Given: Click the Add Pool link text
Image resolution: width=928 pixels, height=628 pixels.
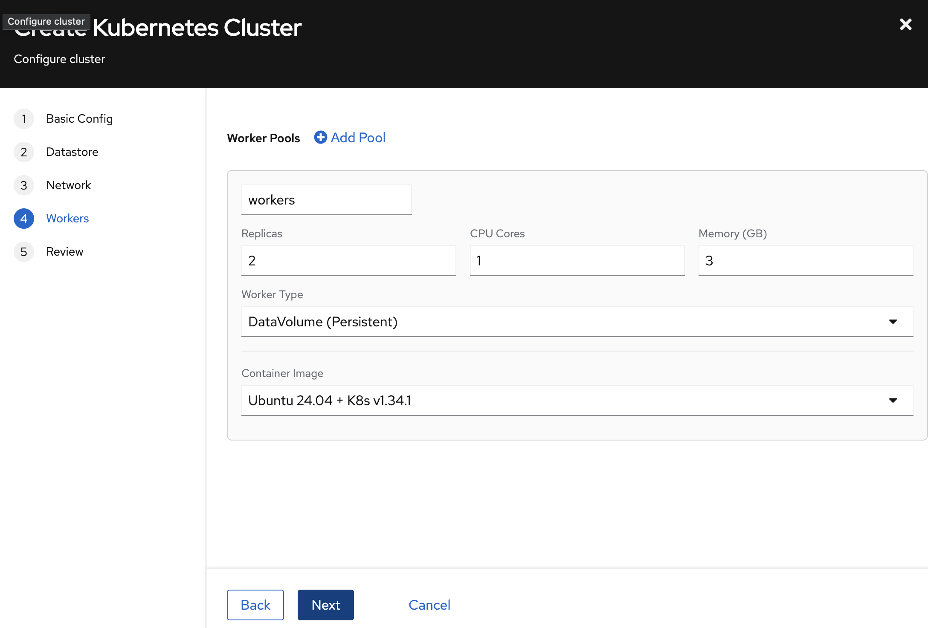Looking at the screenshot, I should (x=358, y=138).
